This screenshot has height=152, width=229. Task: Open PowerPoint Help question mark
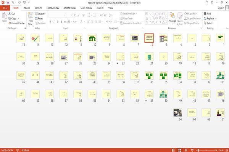pos(207,3)
